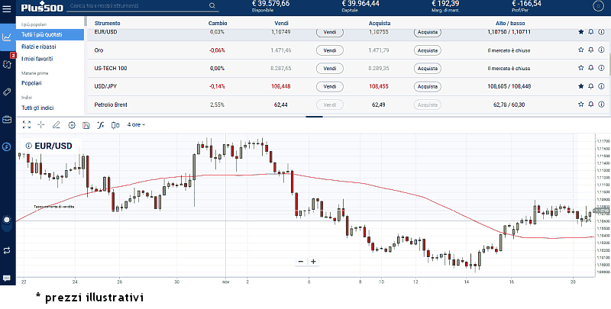
Task: Toggle favorite star for Petrolio Brent
Action: point(580,104)
